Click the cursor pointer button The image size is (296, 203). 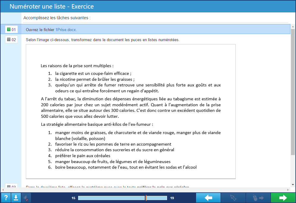(x=233, y=198)
